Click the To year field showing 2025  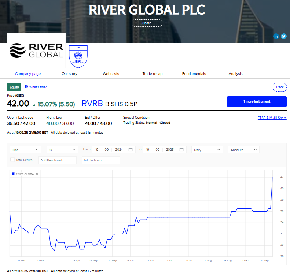click(170, 150)
